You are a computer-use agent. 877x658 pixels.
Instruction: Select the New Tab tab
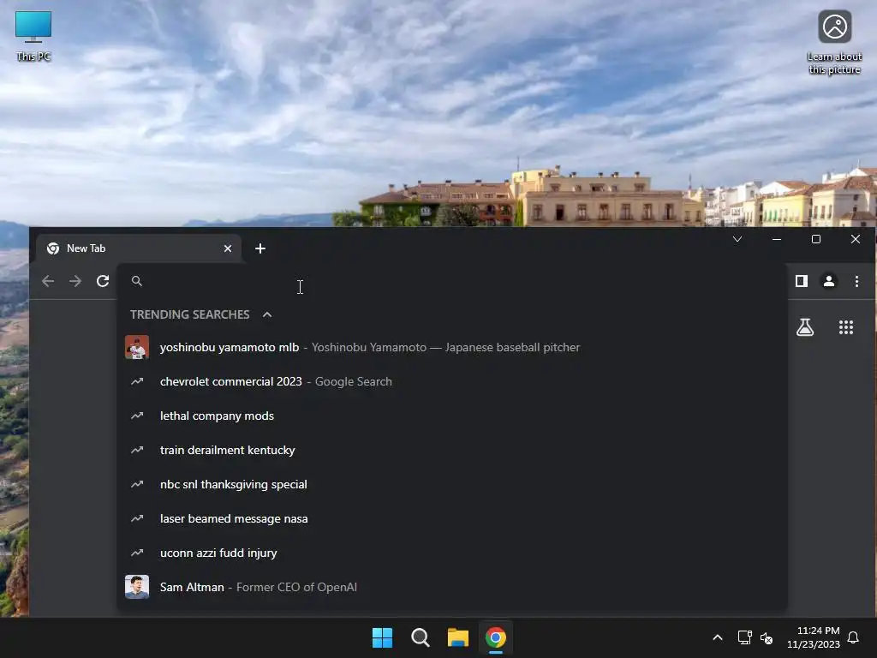(138, 248)
